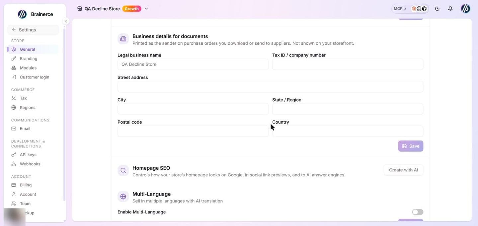Collapse the sidebar with the chevron button
The height and width of the screenshot is (226, 478).
pyautogui.click(x=66, y=21)
